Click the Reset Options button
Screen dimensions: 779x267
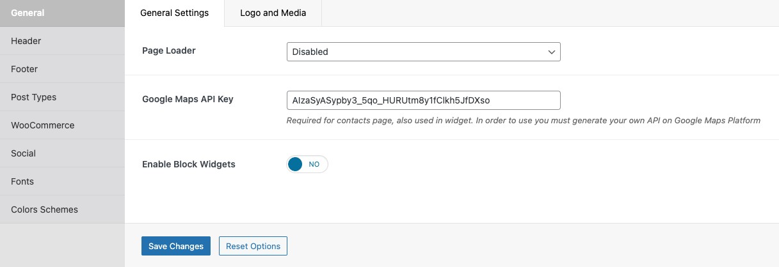[253, 246]
